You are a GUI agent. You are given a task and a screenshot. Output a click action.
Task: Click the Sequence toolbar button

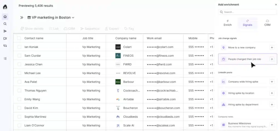90,29
